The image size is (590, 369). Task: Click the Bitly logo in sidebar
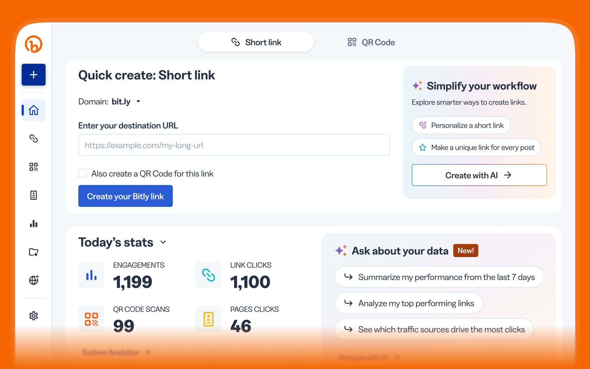click(x=33, y=44)
